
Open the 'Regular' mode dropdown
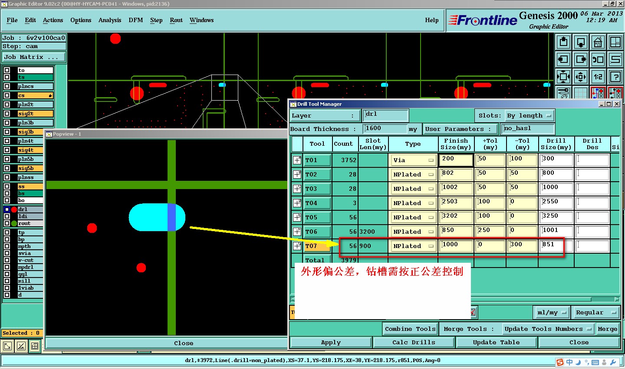[596, 312]
